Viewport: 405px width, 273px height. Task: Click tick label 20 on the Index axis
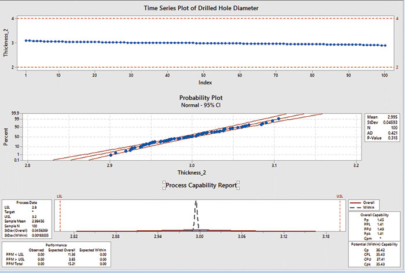tap(94, 75)
